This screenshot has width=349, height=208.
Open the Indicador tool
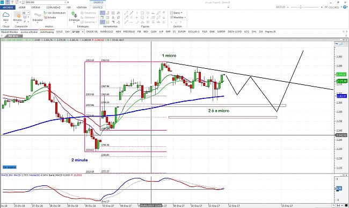(38, 17)
